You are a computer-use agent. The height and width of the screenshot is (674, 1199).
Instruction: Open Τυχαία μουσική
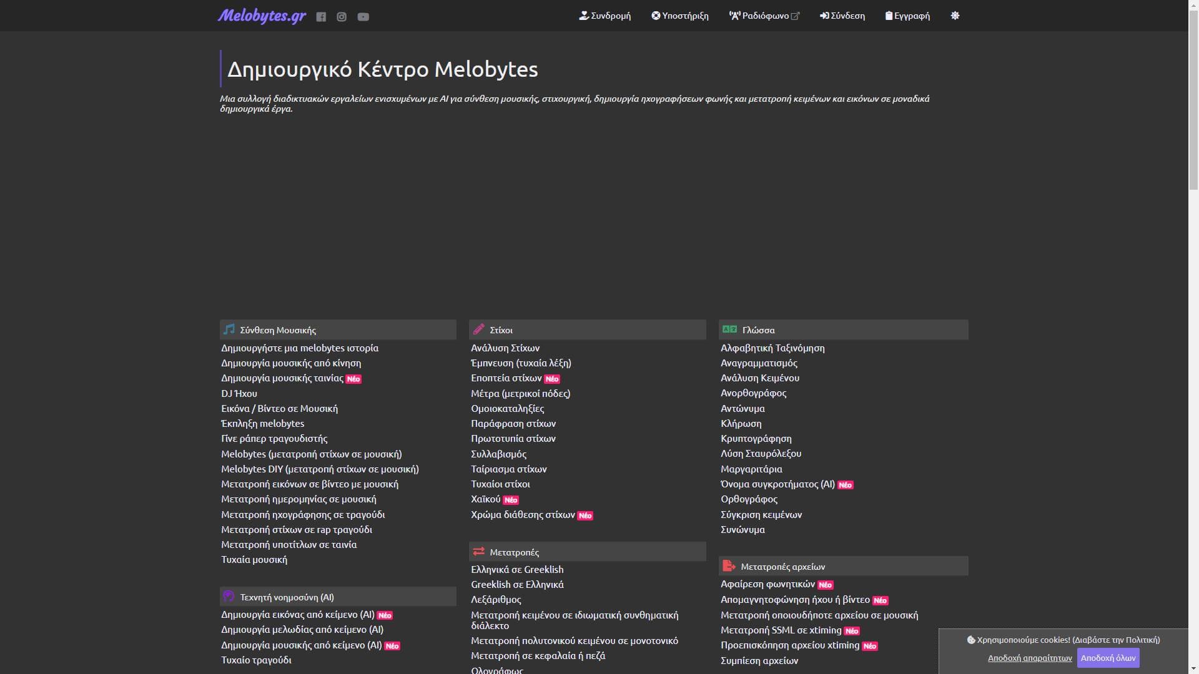[254, 560]
